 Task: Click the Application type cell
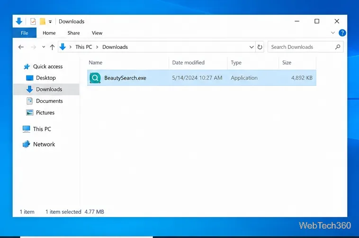click(x=244, y=78)
